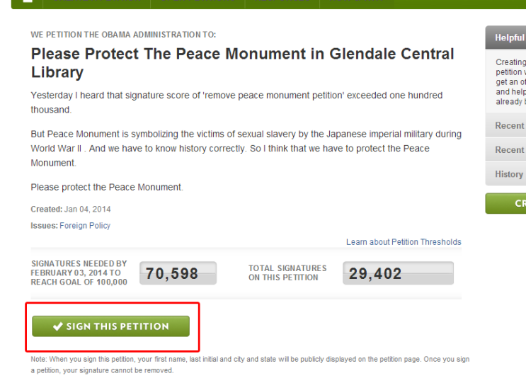The image size is (526, 378).
Task: Click the 29,402 total signatures counter
Action: click(x=398, y=273)
